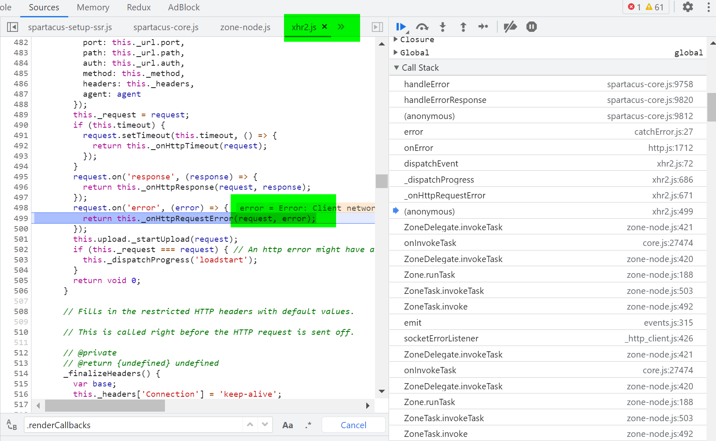Open the 61 warnings indicator
The image size is (716, 441).
pos(654,7)
